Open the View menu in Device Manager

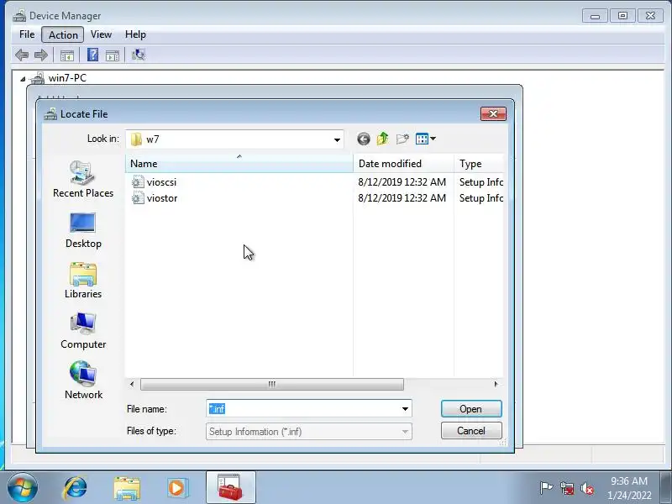[101, 34]
